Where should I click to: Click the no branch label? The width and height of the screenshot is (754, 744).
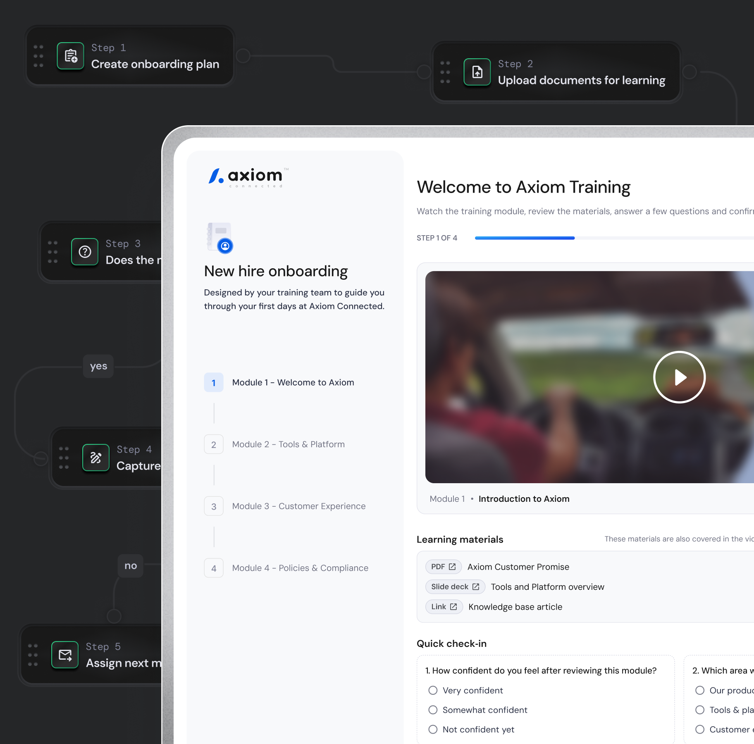[x=131, y=565]
